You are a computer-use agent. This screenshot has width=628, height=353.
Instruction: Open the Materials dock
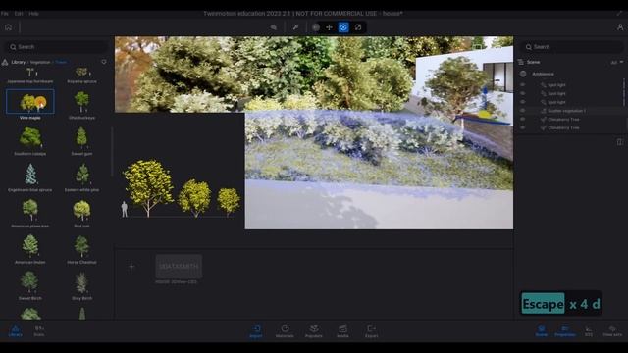(285, 331)
